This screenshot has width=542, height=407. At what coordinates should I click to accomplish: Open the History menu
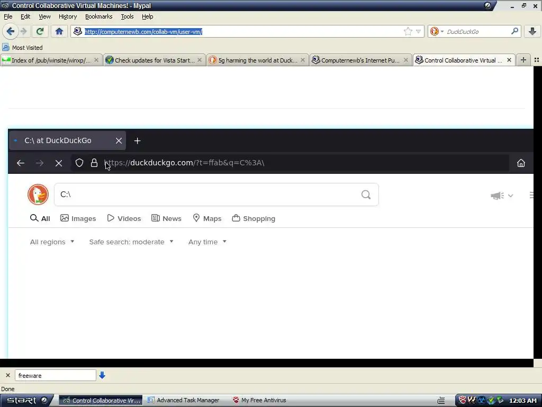coord(68,16)
